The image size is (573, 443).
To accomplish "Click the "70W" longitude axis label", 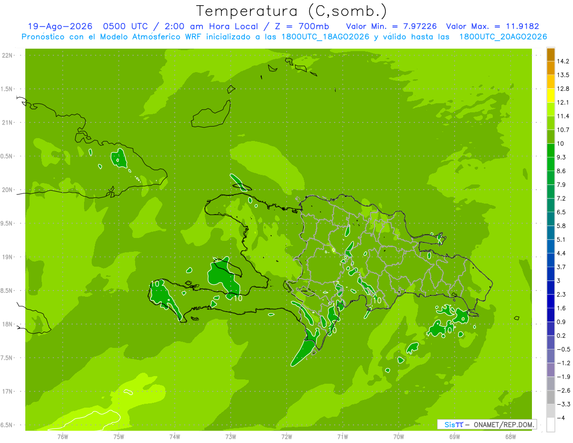I will point(399,437).
